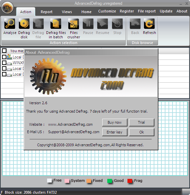Open the Register menu item
This screenshot has width=190, height=195.
(127, 11)
